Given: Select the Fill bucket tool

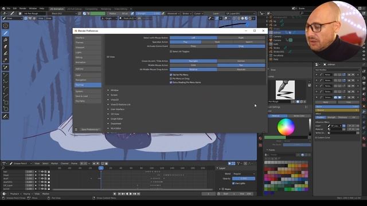Looking at the screenshot, I should click(x=5, y=40).
